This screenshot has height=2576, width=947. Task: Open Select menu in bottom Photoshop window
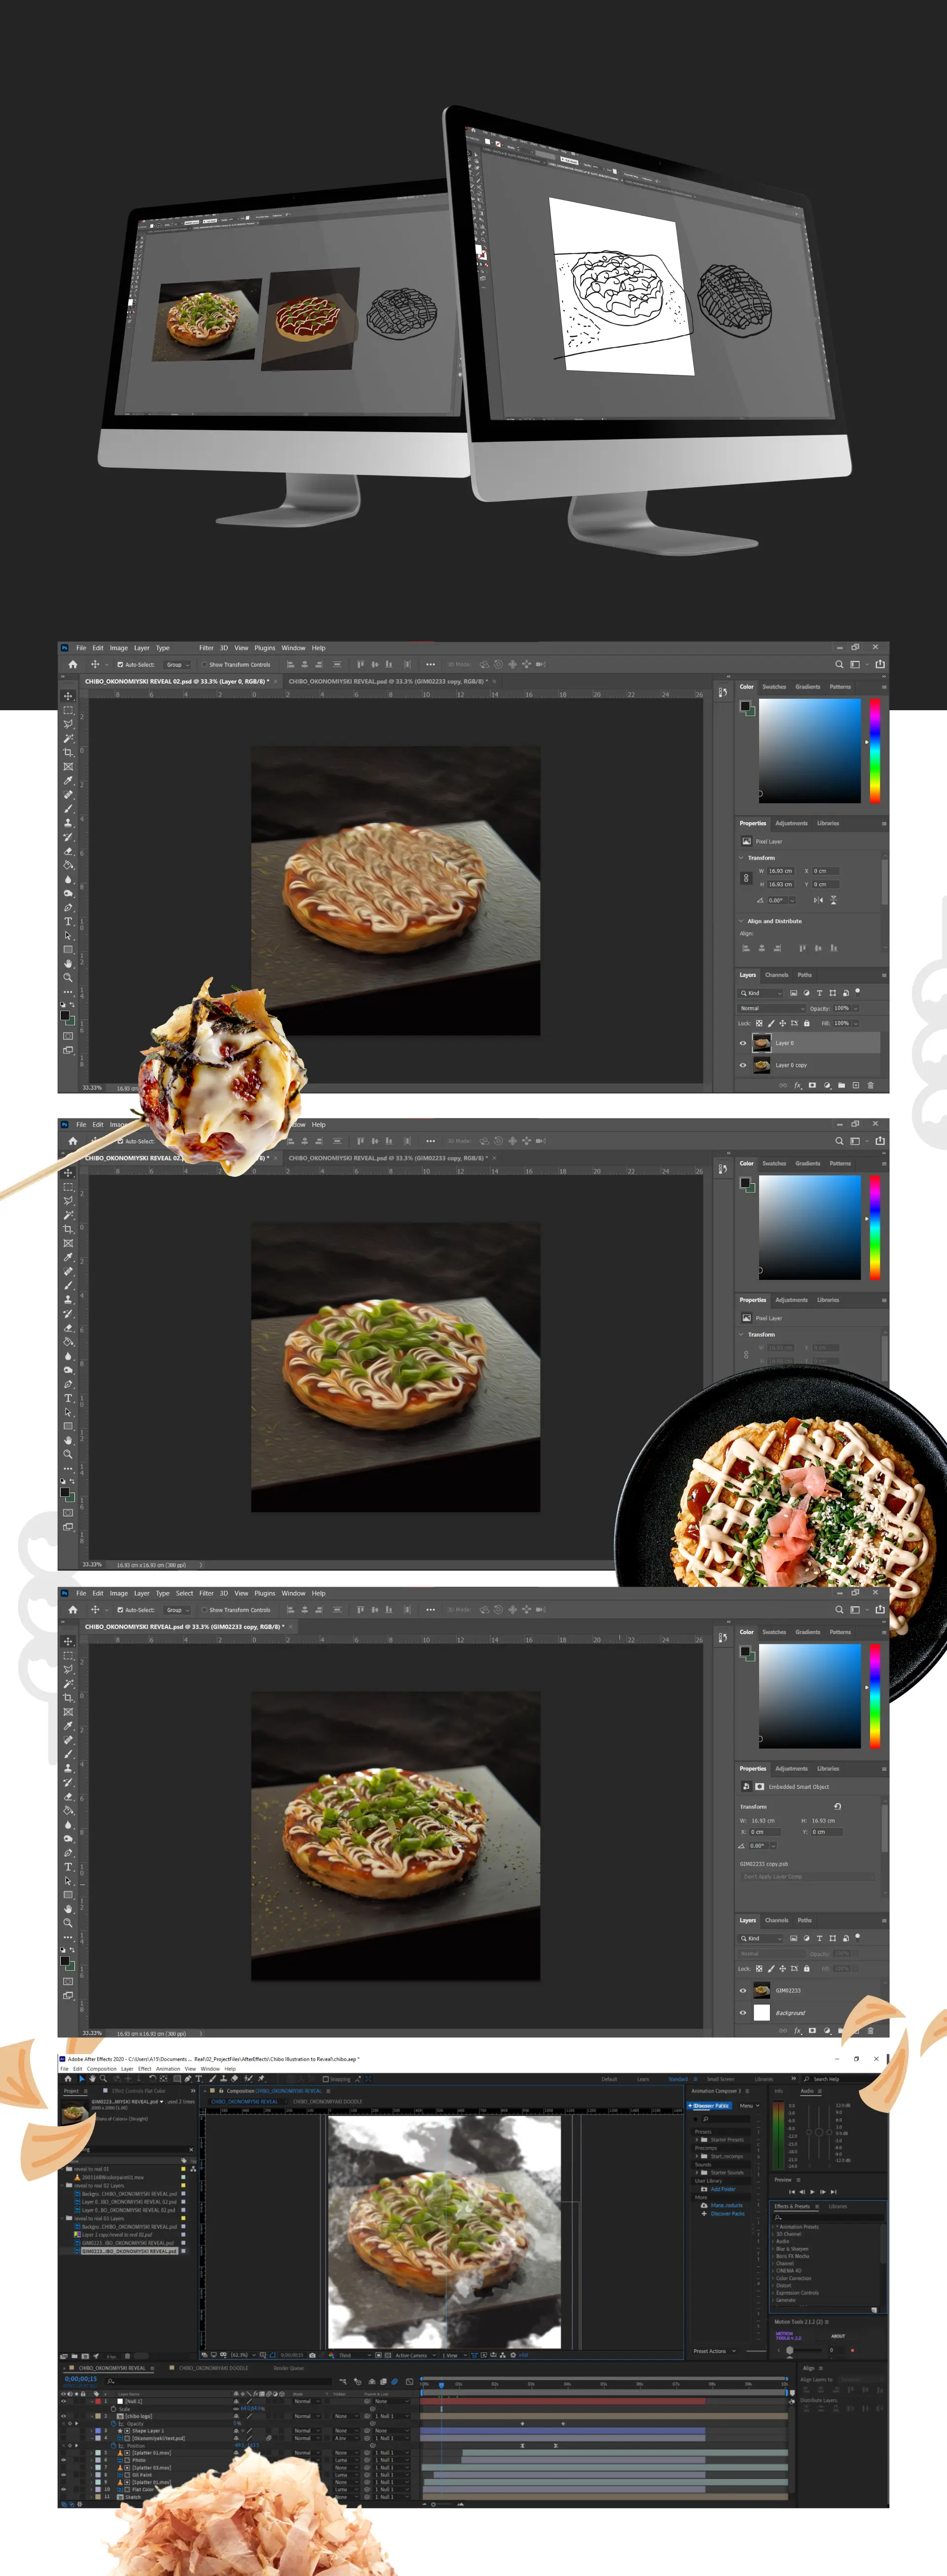(x=184, y=1593)
